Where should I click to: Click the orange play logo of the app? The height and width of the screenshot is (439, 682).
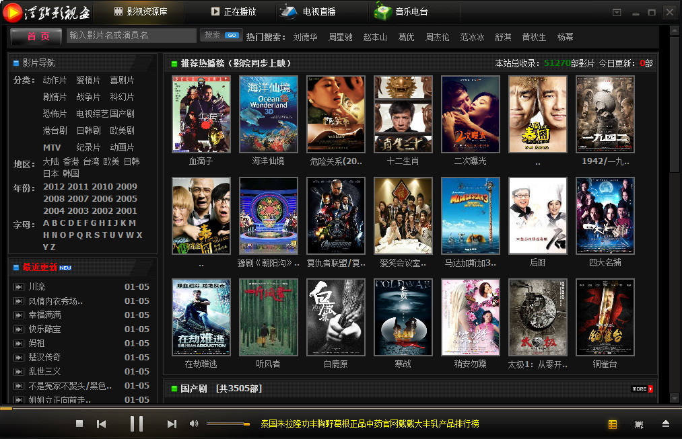coord(12,13)
